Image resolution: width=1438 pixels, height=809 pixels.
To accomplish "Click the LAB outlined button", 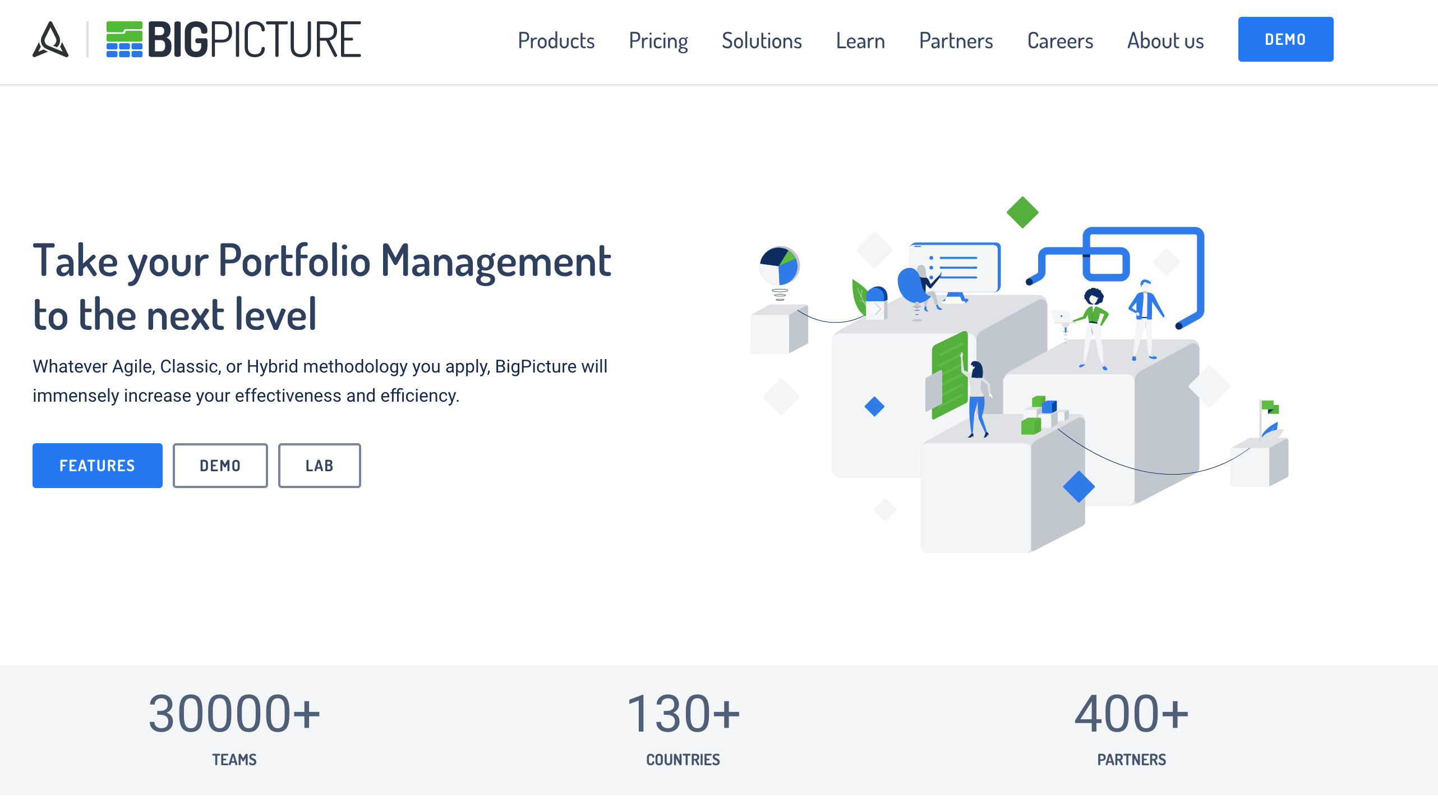I will pyautogui.click(x=318, y=465).
